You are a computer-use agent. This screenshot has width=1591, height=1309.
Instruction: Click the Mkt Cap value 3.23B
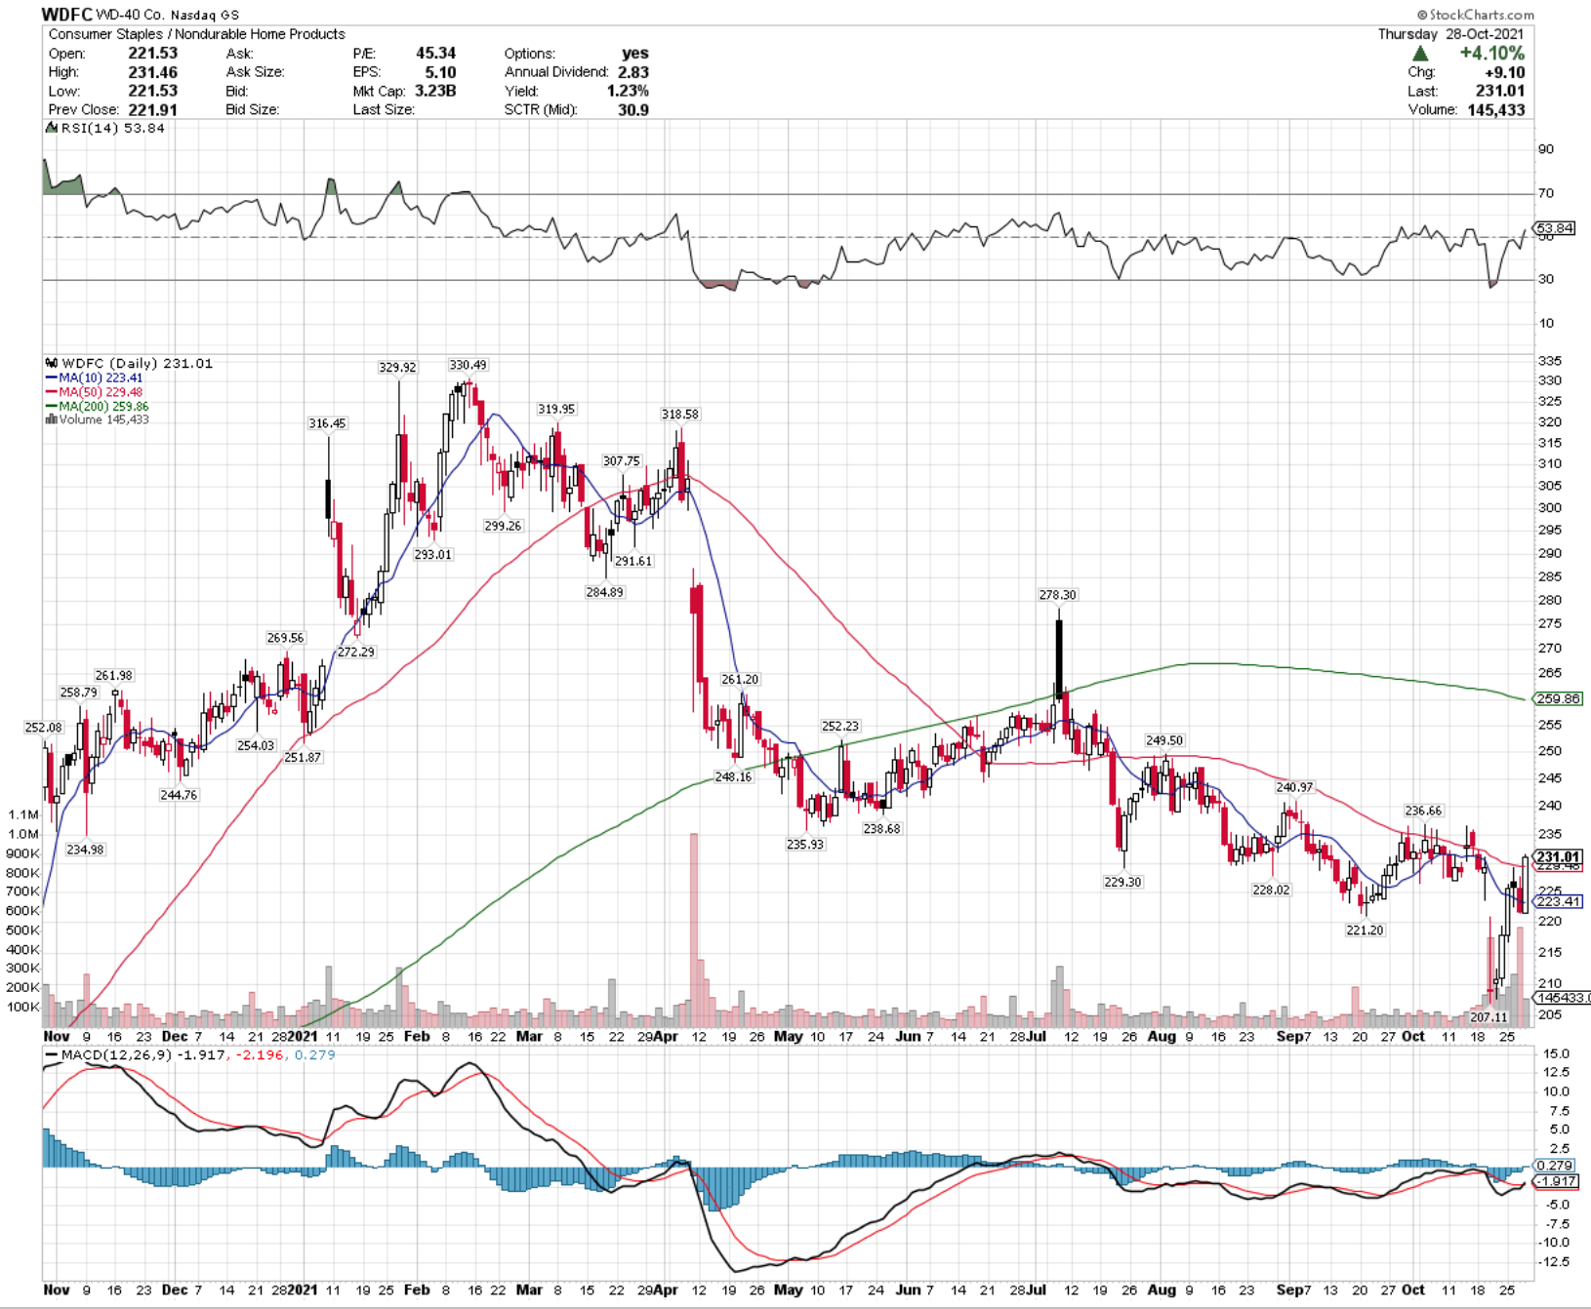pyautogui.click(x=434, y=91)
